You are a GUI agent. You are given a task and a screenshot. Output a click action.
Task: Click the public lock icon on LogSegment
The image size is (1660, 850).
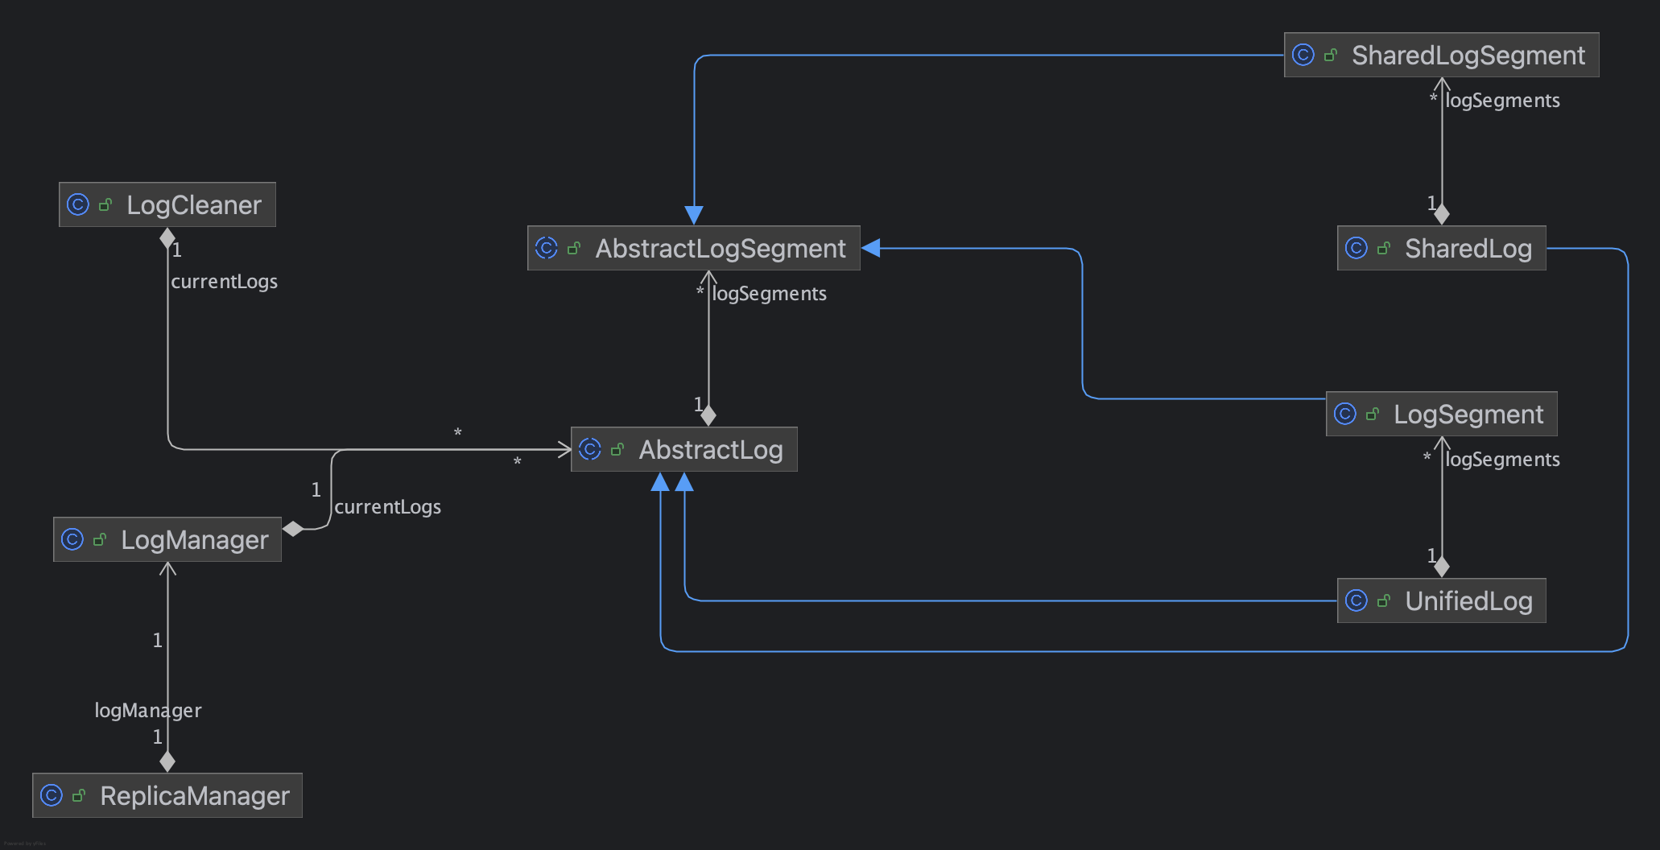(x=1373, y=414)
